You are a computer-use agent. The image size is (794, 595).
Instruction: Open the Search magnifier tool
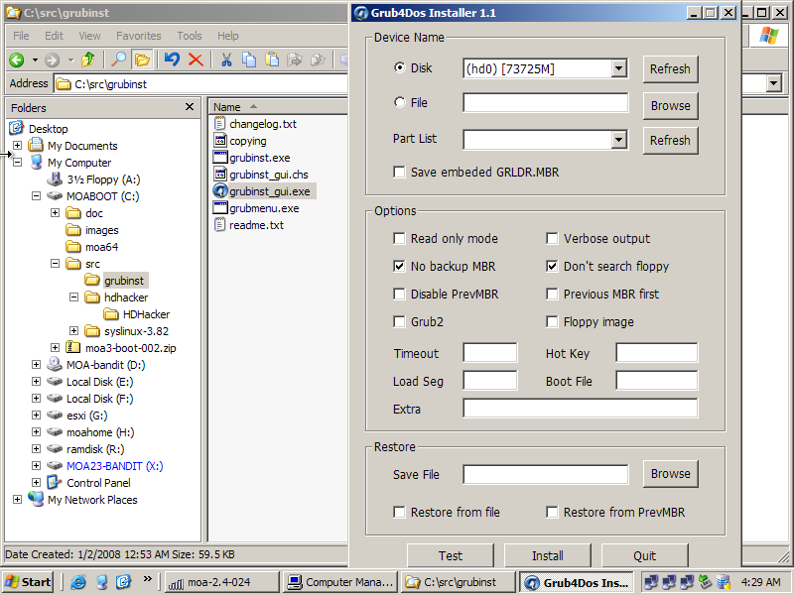click(119, 59)
